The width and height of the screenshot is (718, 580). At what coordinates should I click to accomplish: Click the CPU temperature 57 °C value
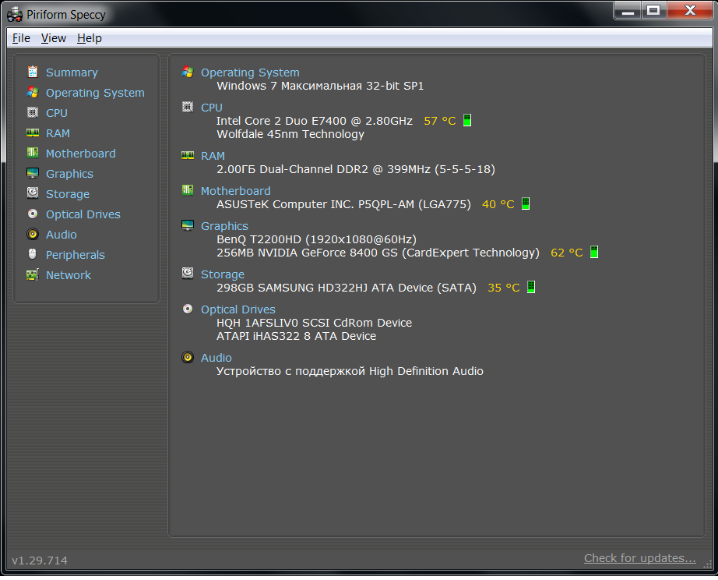pyautogui.click(x=440, y=121)
